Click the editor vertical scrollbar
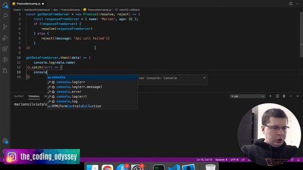The image size is (303, 170). point(302,34)
